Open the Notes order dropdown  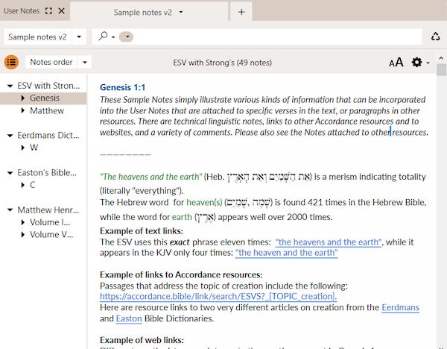point(86,63)
